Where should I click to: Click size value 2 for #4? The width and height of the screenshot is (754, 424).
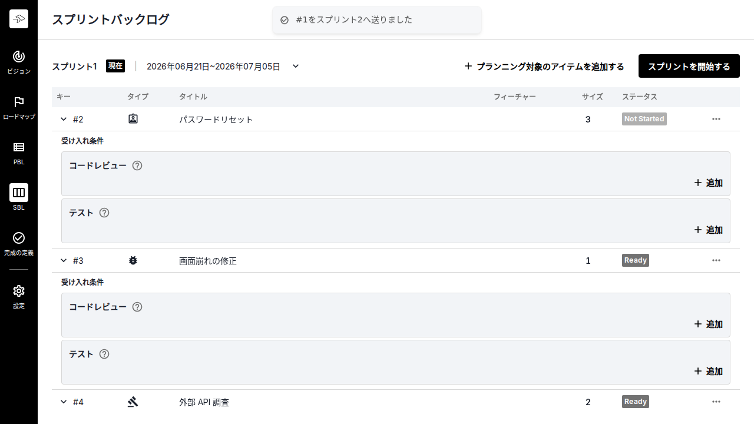[588, 402]
